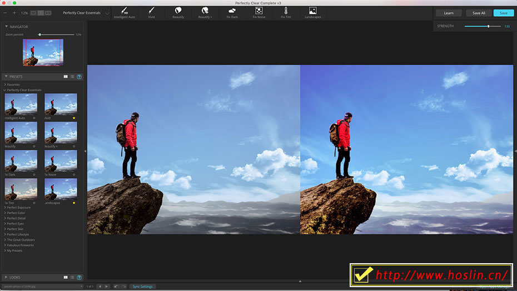The image size is (517, 291).
Task: Expand bottom panel with the up arrow
Action: click(x=300, y=281)
